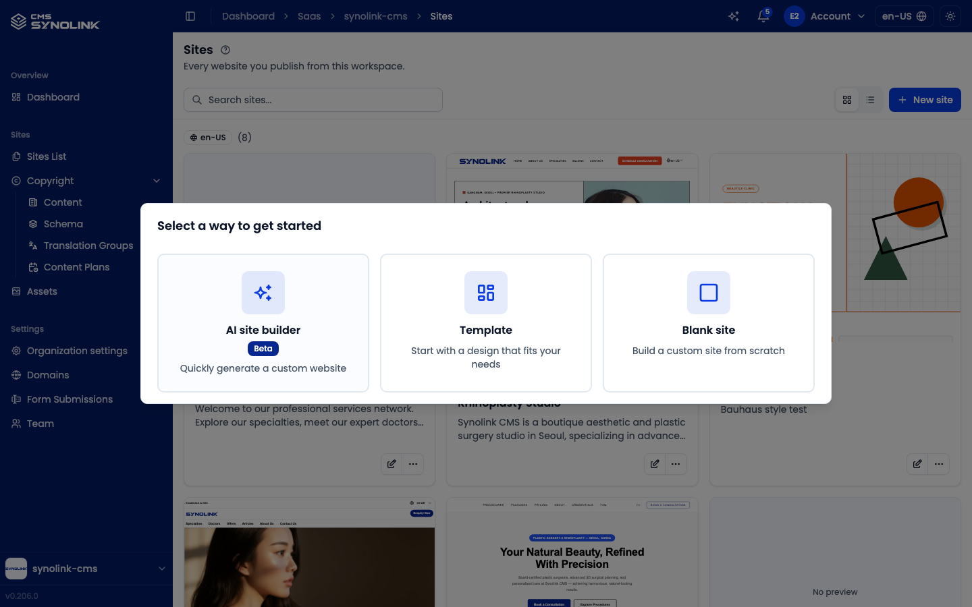This screenshot has width=972, height=607.
Task: Open the AI sparkle assistant icon
Action: tap(734, 16)
